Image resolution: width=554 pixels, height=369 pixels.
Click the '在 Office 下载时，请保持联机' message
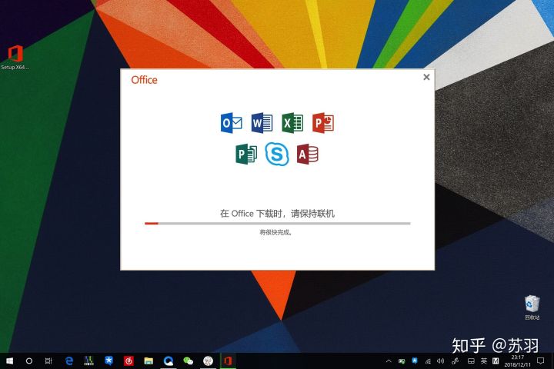pyautogui.click(x=277, y=213)
